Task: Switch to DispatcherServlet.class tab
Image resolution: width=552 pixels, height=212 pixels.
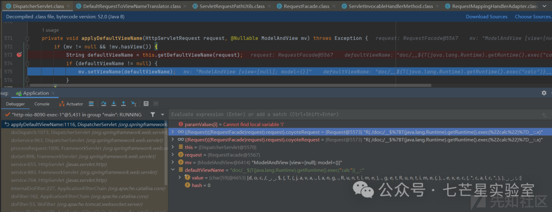Action: pyautogui.click(x=38, y=6)
